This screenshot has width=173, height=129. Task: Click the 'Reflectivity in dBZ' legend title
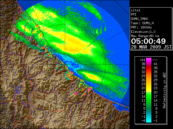click(164, 90)
